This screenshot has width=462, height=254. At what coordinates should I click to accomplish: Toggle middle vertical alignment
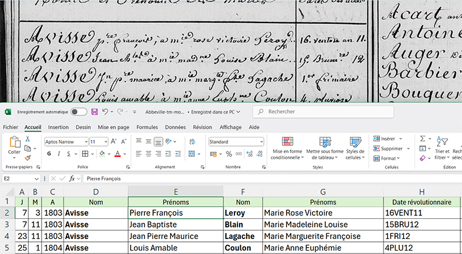148,142
